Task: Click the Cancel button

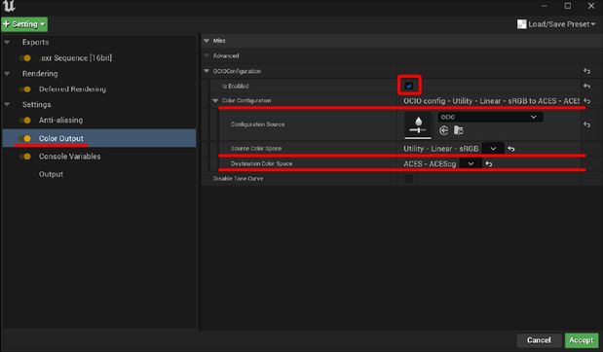Action: tap(539, 340)
